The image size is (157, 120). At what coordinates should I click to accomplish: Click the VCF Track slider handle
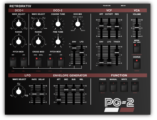pyautogui.click(x=117, y=53)
